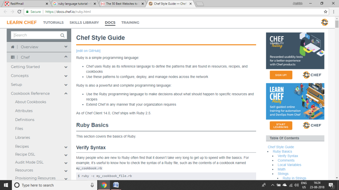Image resolution: width=339 pixels, height=190 pixels.
Task: Expand the Recipe DSL submenu
Action: pos(66,155)
